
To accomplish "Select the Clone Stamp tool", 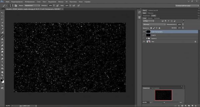I will click(2, 39).
